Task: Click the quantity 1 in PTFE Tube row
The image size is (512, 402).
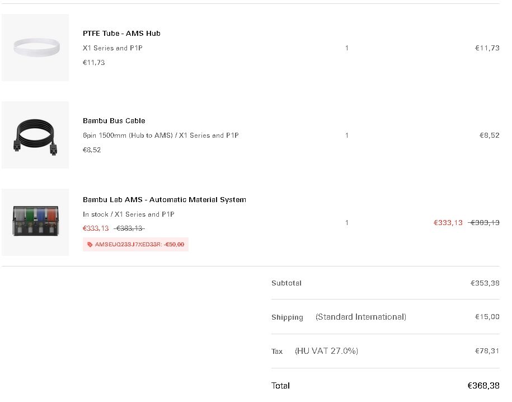Action: coord(347,48)
